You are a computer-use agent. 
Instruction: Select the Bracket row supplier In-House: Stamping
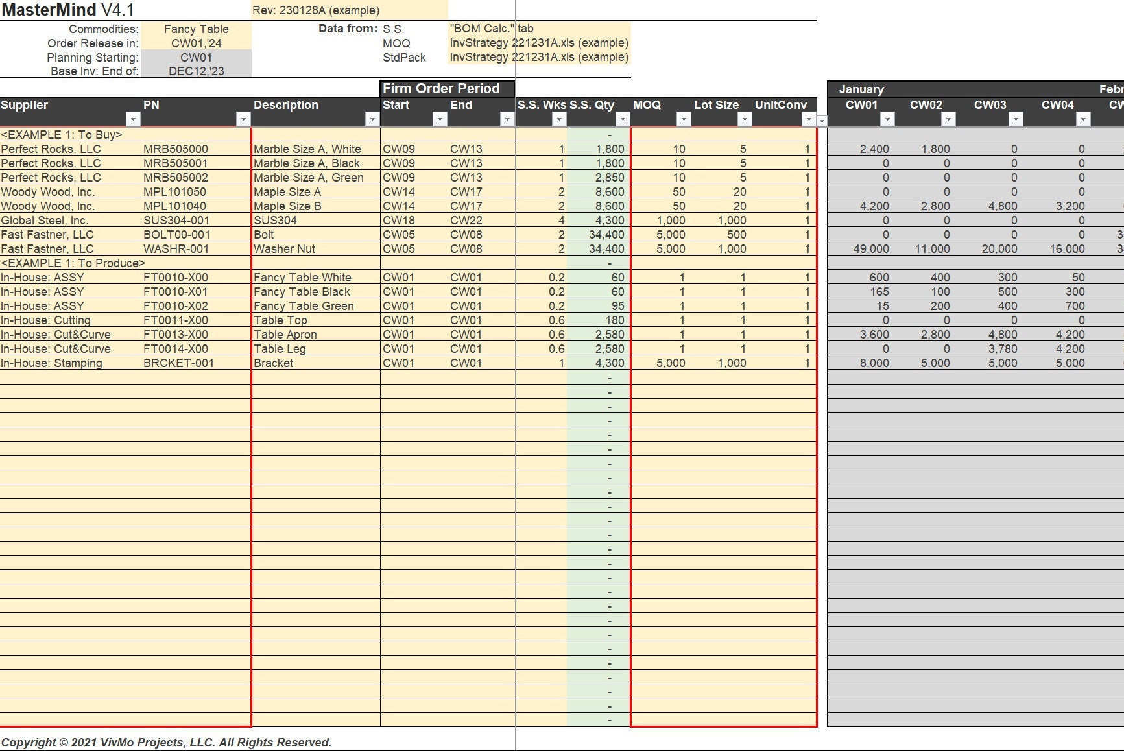[52, 363]
